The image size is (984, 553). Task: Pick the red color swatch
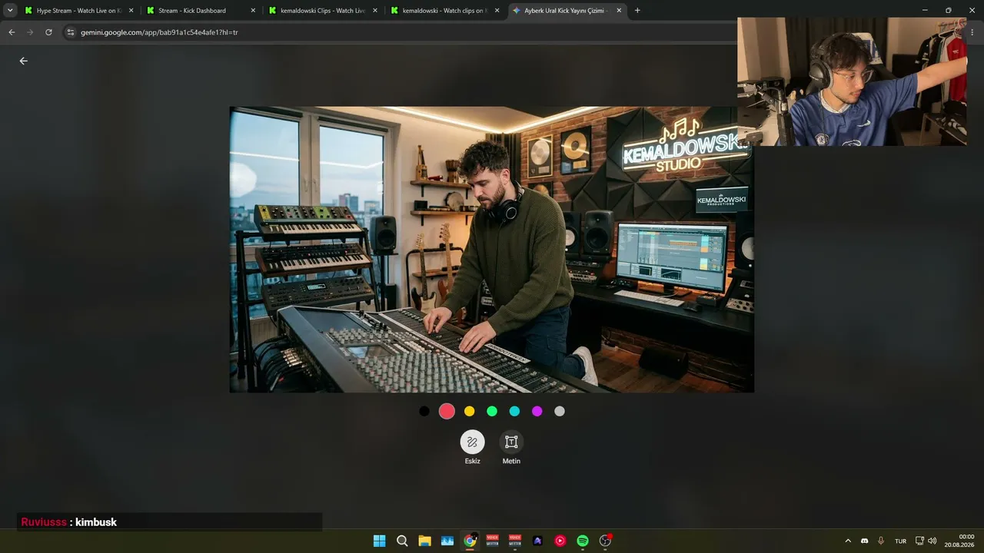tap(447, 411)
